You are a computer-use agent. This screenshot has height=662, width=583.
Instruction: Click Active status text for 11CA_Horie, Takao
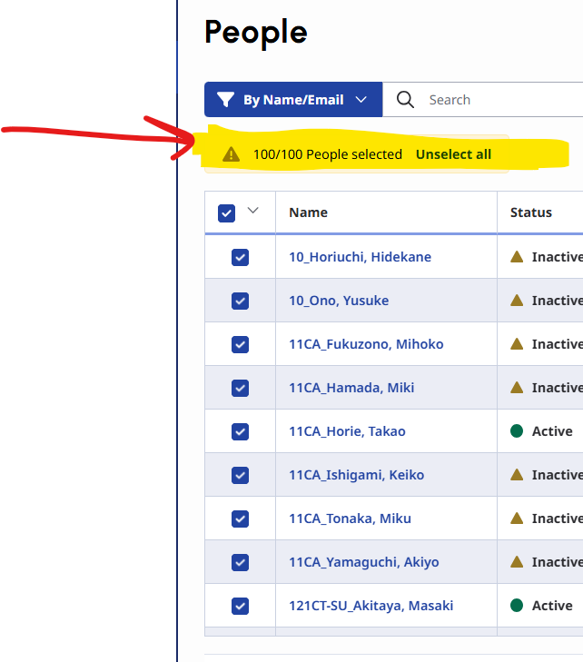click(552, 431)
